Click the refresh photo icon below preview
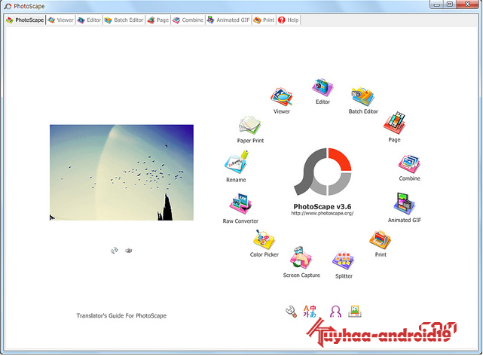 tap(115, 251)
